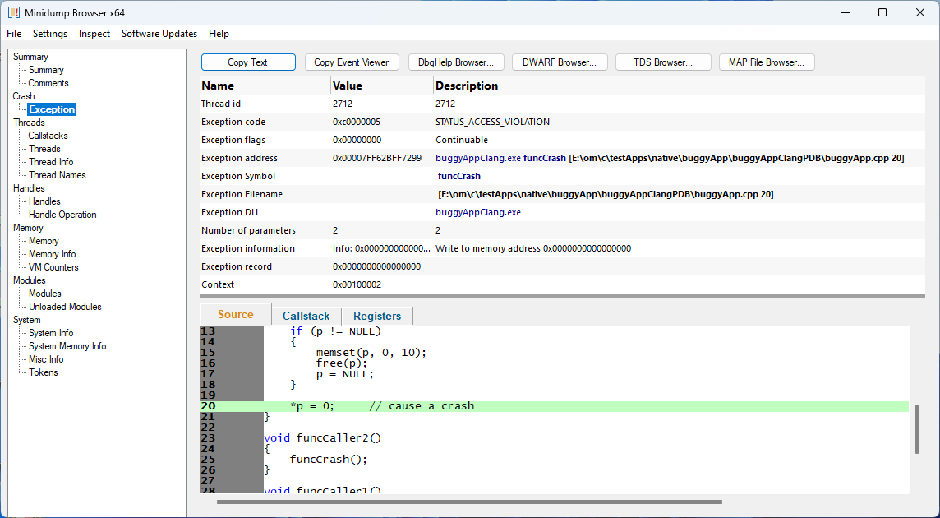Click the Description column header
The height and width of the screenshot is (518, 940).
point(679,86)
